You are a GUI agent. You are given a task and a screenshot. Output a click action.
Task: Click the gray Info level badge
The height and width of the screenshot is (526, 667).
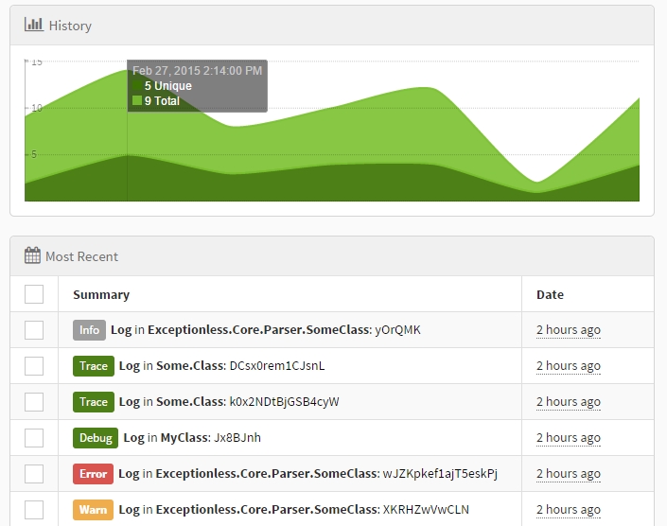tap(89, 330)
